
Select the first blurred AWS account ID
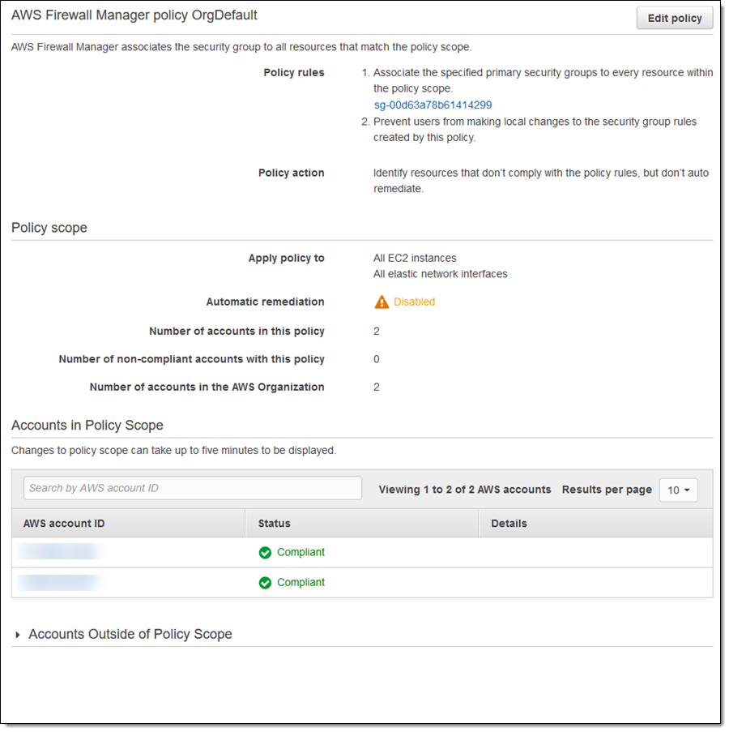pyautogui.click(x=61, y=552)
